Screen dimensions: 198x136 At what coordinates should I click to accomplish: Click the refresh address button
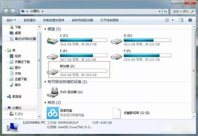click(165, 11)
